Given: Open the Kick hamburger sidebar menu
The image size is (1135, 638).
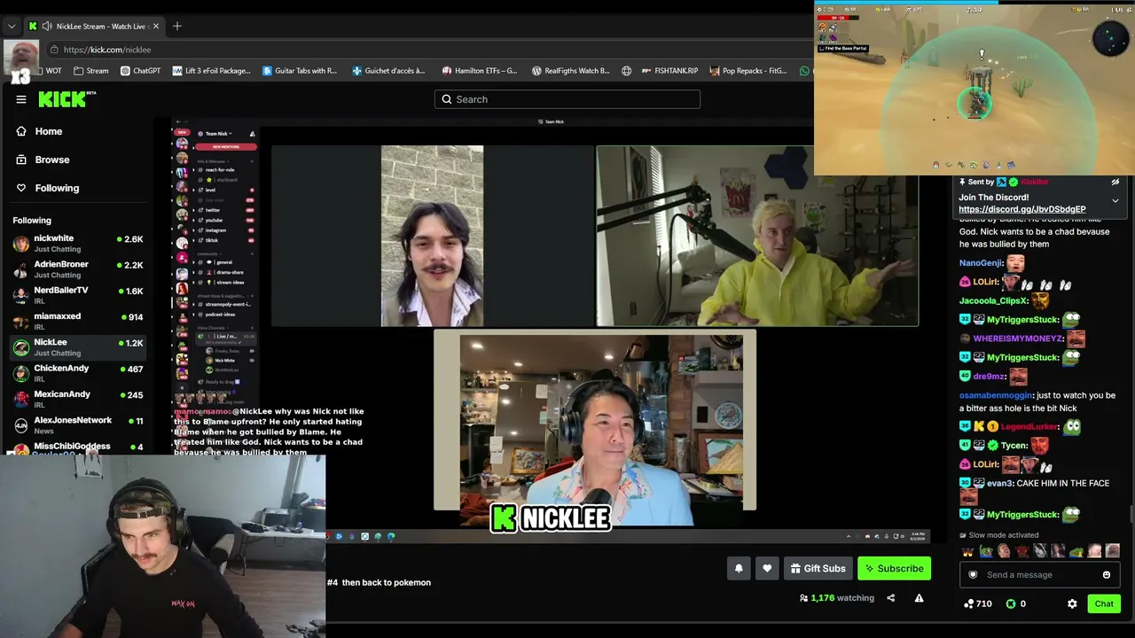Looking at the screenshot, I should pos(21,99).
